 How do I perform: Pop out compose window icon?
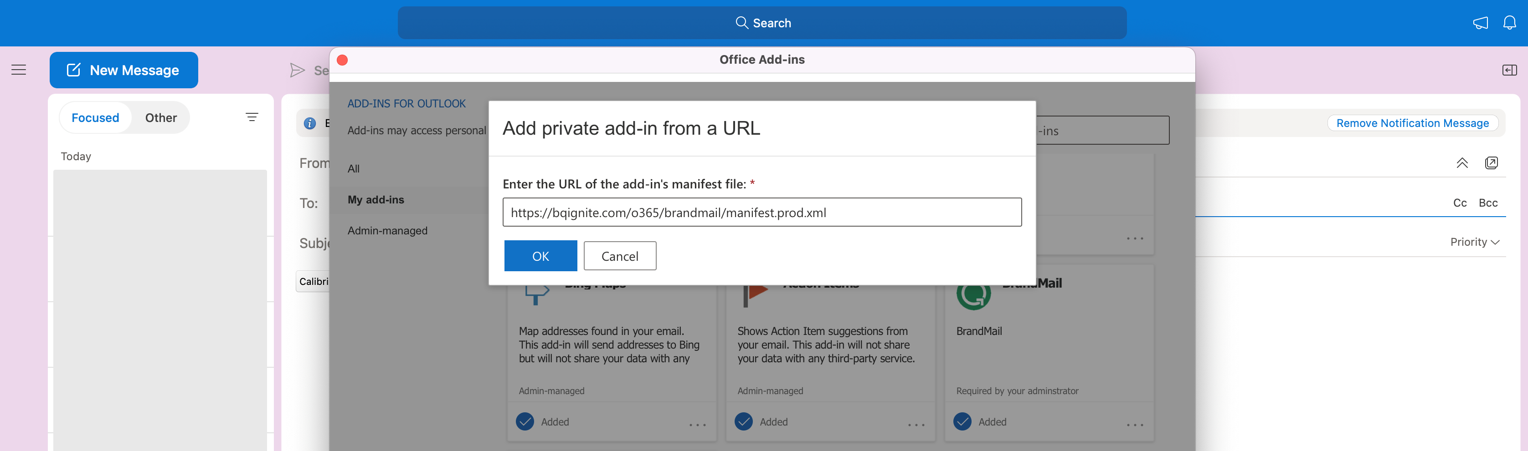pos(1491,163)
